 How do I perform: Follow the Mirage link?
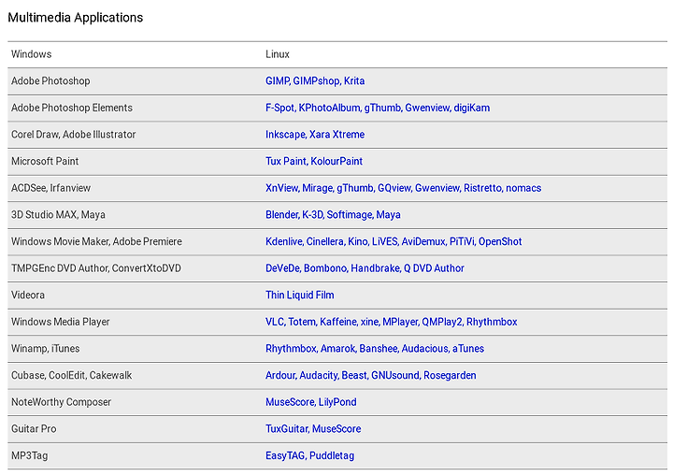317,188
